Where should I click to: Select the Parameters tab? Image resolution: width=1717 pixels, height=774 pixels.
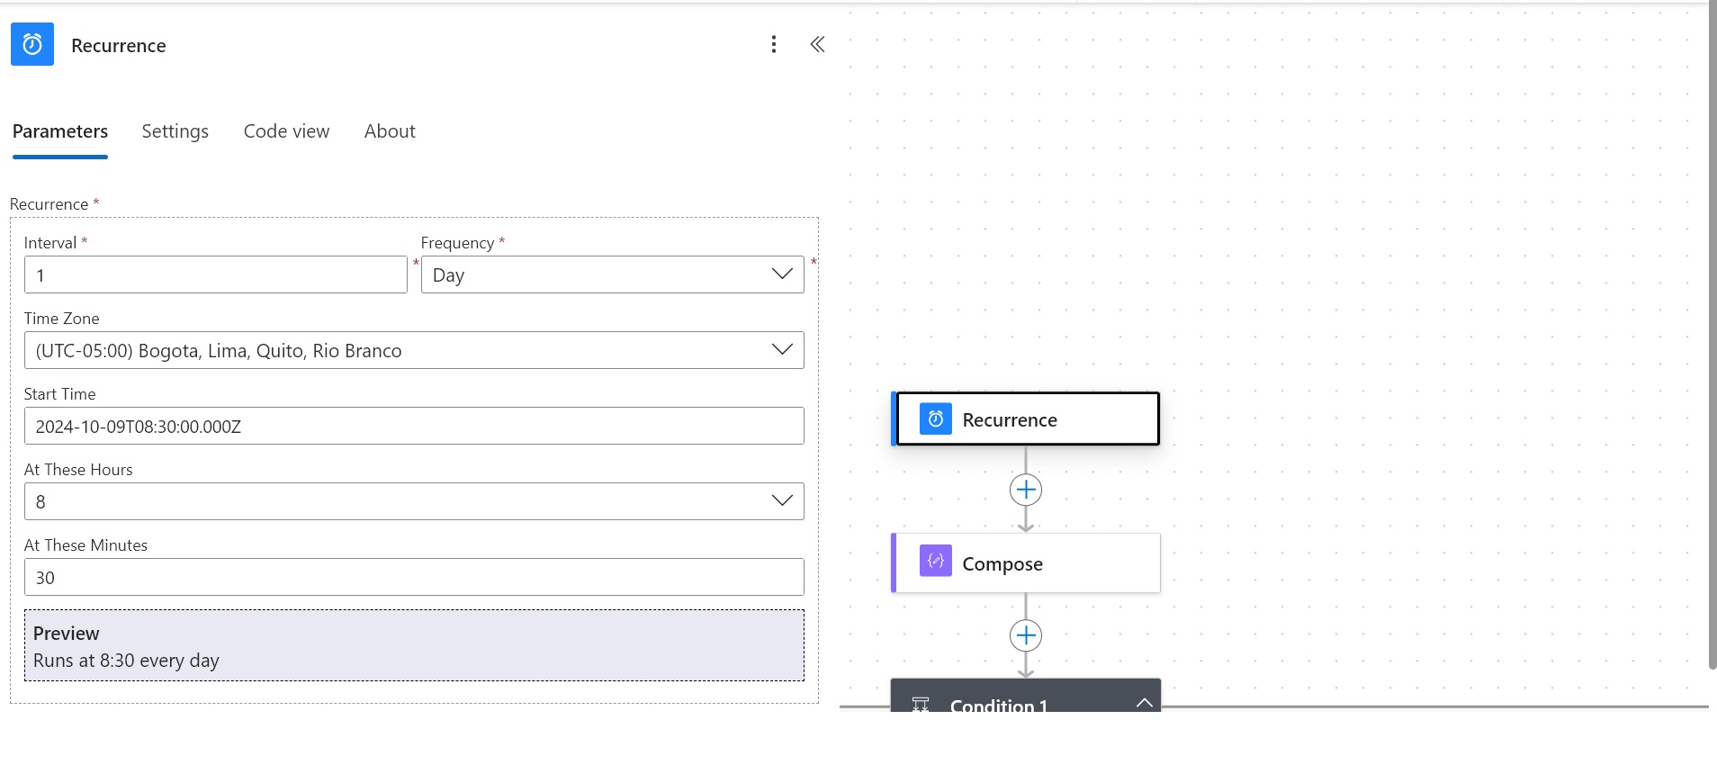pos(60,131)
